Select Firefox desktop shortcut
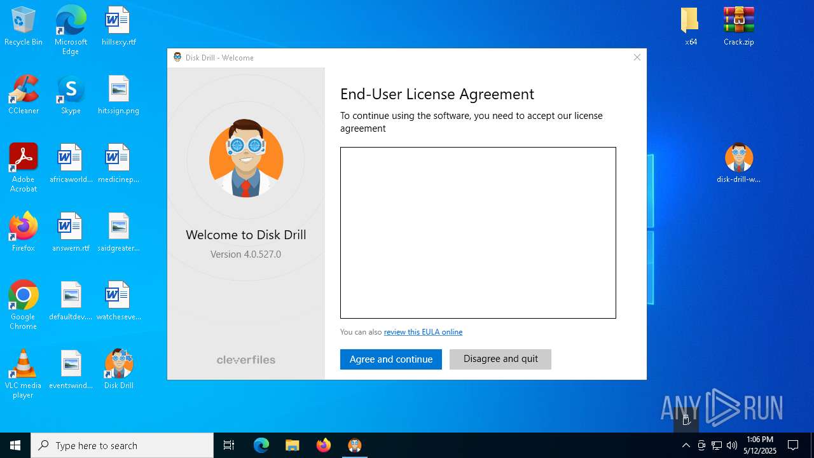Viewport: 814px width, 458px height. (23, 233)
